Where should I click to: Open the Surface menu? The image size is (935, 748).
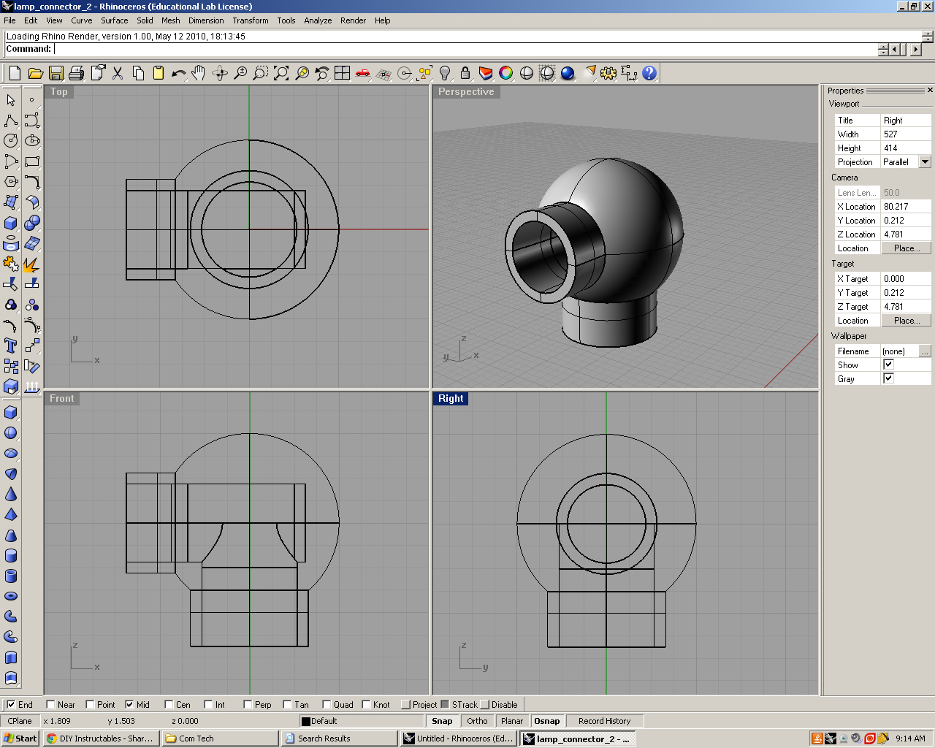pyautogui.click(x=114, y=20)
